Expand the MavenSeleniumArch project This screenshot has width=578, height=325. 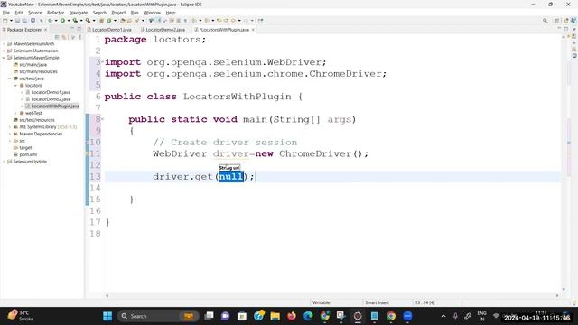[4, 44]
